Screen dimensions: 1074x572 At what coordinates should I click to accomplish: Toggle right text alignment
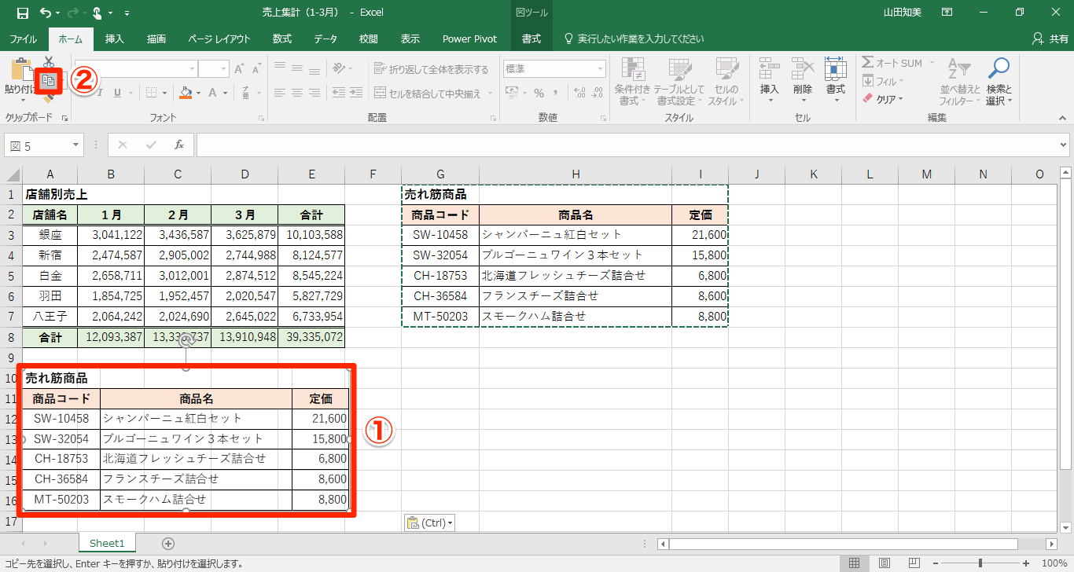pyautogui.click(x=314, y=93)
